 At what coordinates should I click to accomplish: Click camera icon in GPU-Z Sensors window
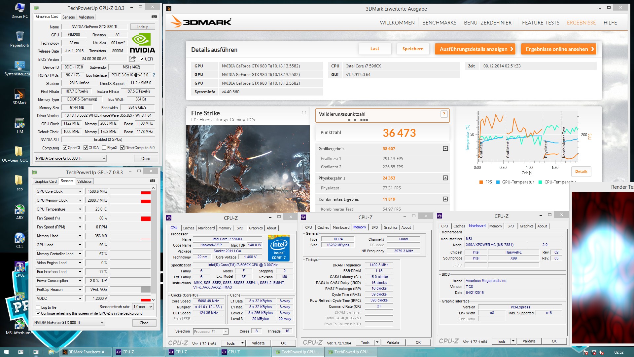pos(152,181)
